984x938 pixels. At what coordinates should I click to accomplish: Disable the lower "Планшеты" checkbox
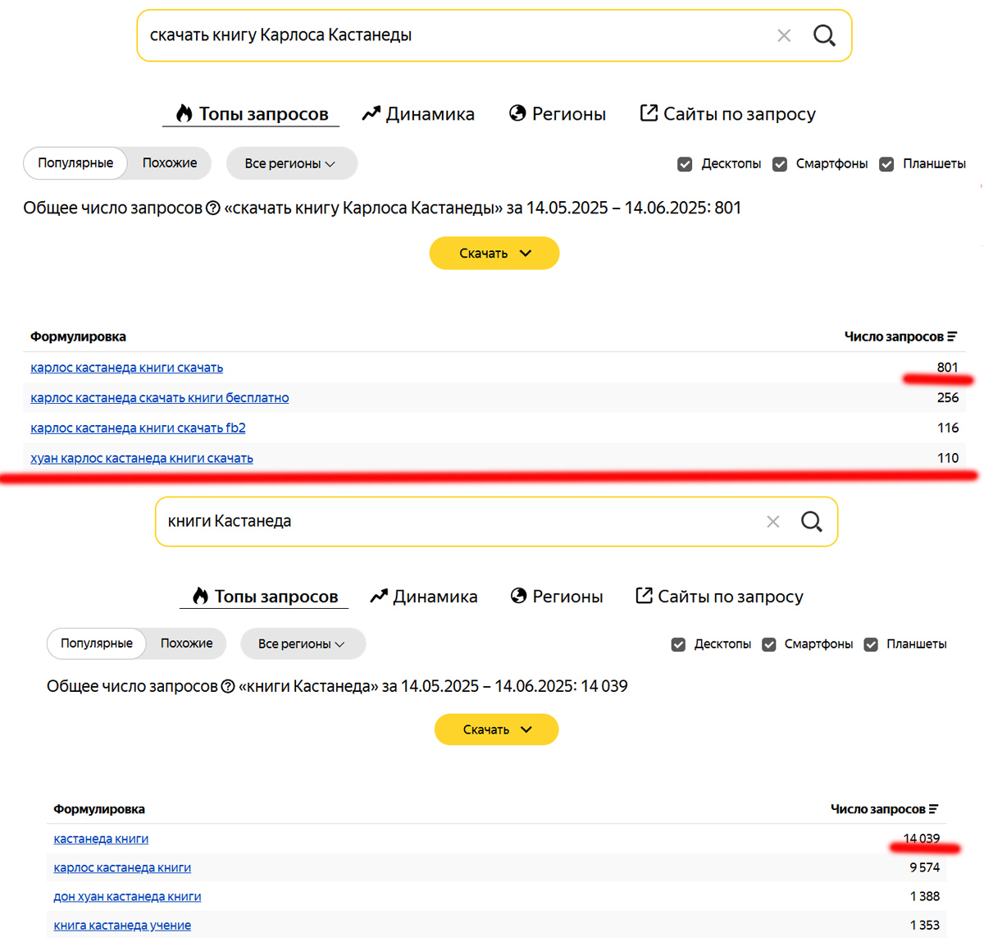(871, 644)
